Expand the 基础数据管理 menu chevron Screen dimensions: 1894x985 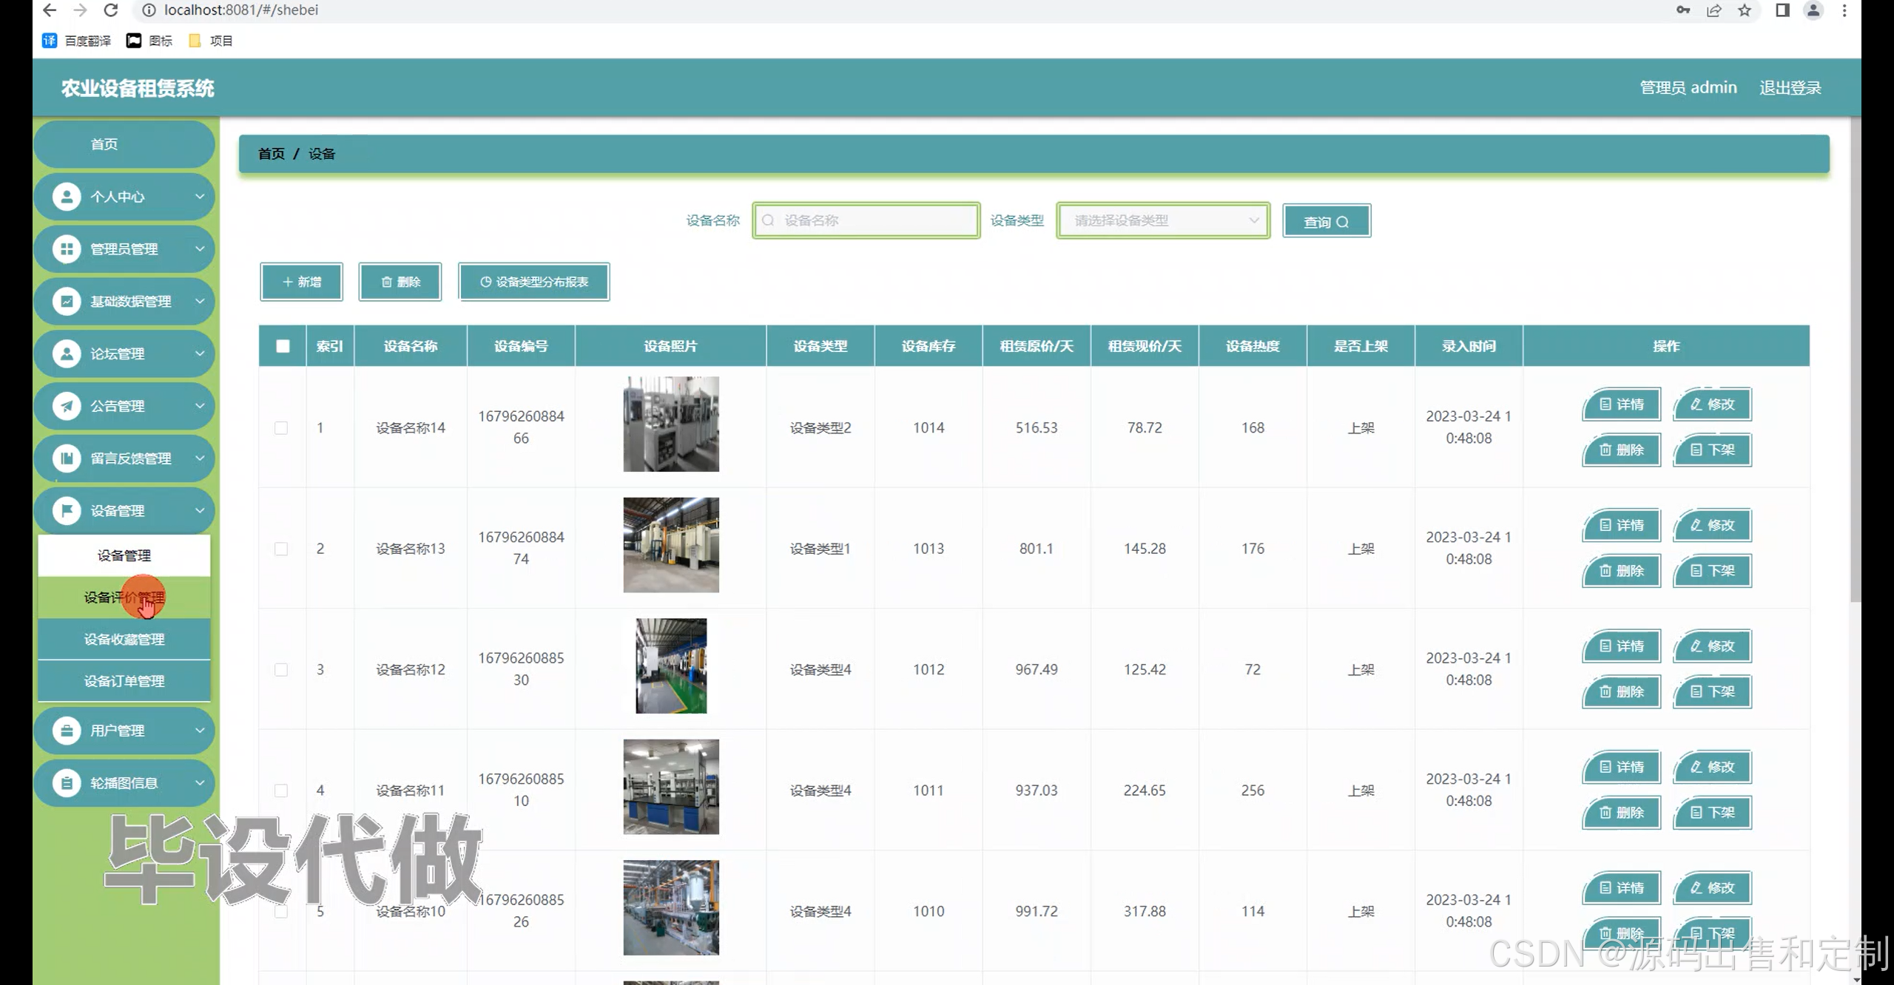[x=200, y=301]
